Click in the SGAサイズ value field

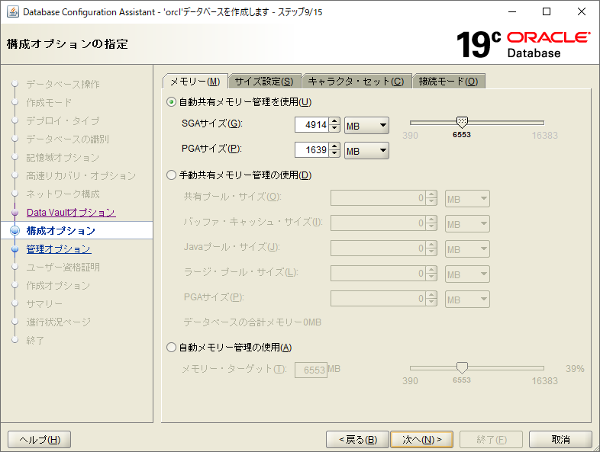coord(311,124)
